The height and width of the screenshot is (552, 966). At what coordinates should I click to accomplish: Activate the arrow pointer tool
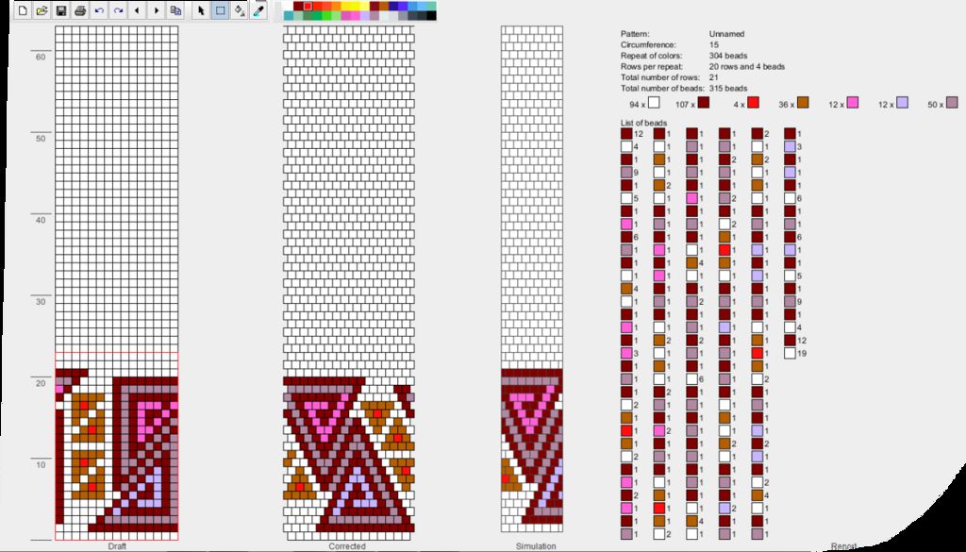[x=200, y=11]
